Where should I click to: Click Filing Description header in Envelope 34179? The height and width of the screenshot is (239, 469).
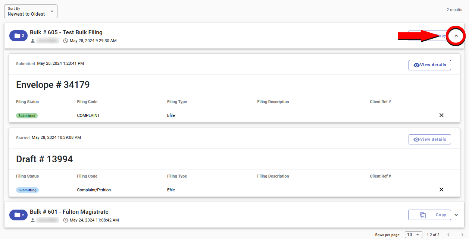coord(273,102)
